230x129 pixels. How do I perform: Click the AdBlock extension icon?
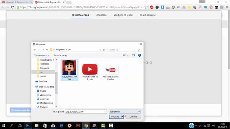click(x=152, y=7)
